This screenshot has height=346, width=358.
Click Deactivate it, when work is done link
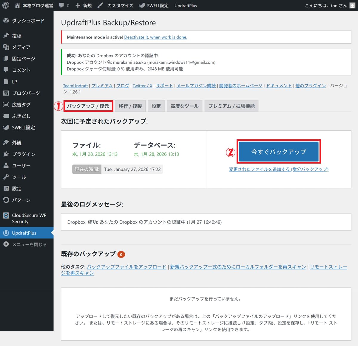pyautogui.click(x=155, y=37)
